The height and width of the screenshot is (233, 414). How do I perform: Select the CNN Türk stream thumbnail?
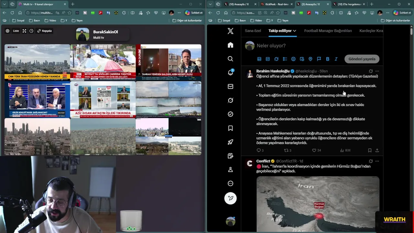point(37,62)
